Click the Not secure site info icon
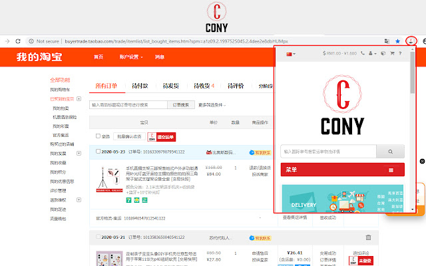Image resolution: width=426 pixels, height=266 pixels. click(x=31, y=41)
